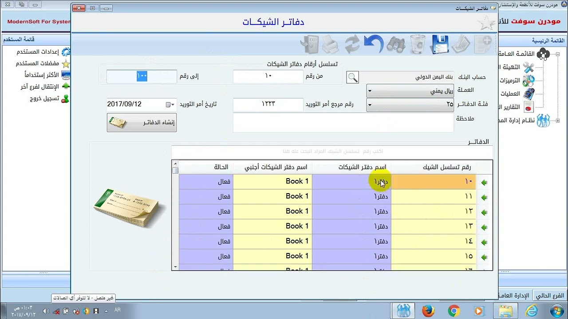Click the scroll down arrow of grid
Screen dimensions: 568x319
[175, 267]
